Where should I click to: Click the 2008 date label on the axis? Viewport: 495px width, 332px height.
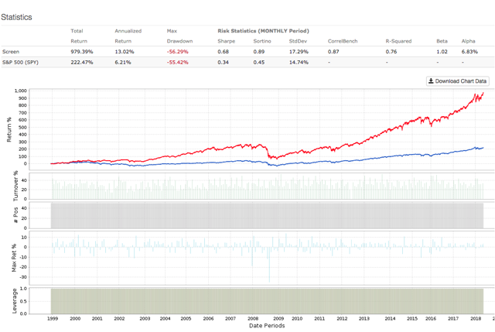coord(253,318)
